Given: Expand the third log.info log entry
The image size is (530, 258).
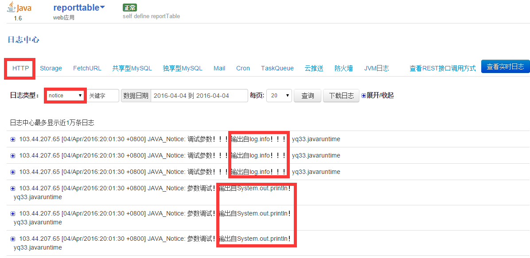Looking at the screenshot, I should click(13, 172).
